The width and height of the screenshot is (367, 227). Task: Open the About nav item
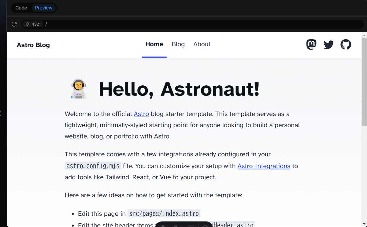[202, 44]
